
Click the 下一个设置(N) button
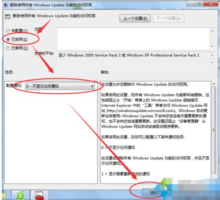tap(169, 18)
